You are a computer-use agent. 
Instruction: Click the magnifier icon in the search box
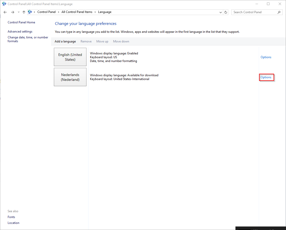[x=279, y=12]
